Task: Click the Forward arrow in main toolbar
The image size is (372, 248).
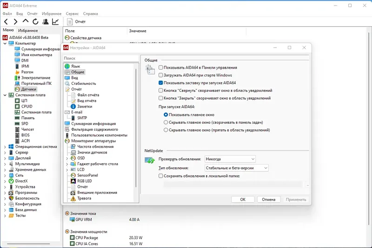Action: pos(15,22)
